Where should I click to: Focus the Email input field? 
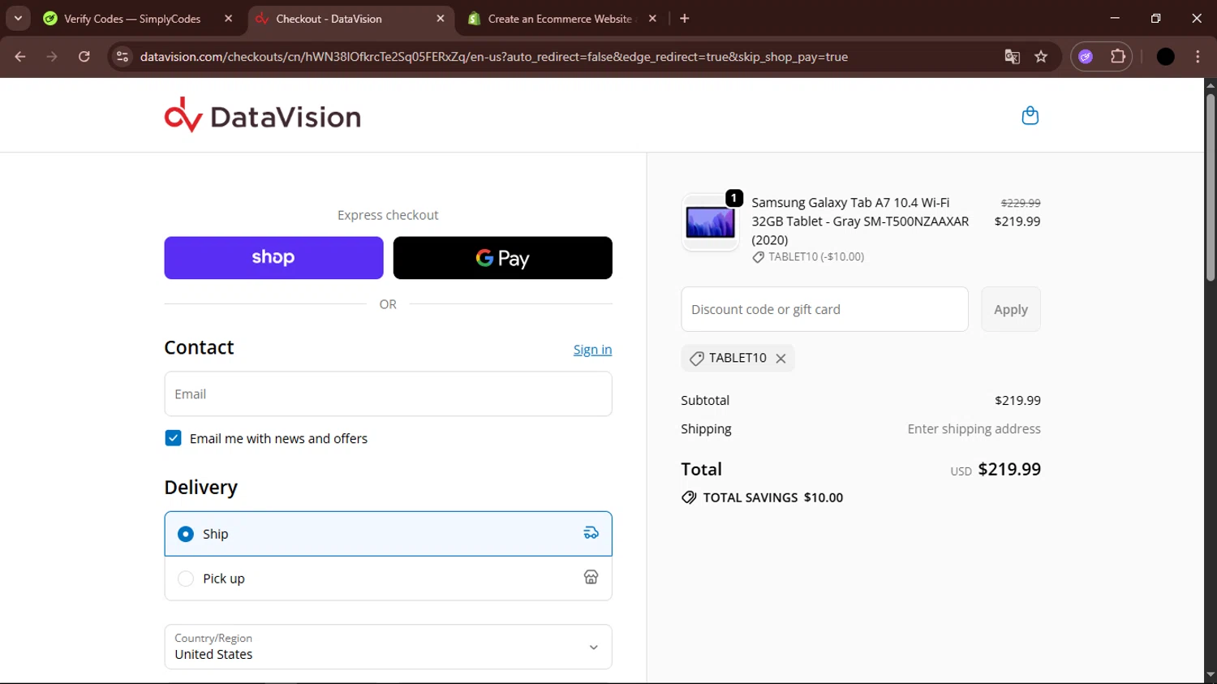coord(388,394)
